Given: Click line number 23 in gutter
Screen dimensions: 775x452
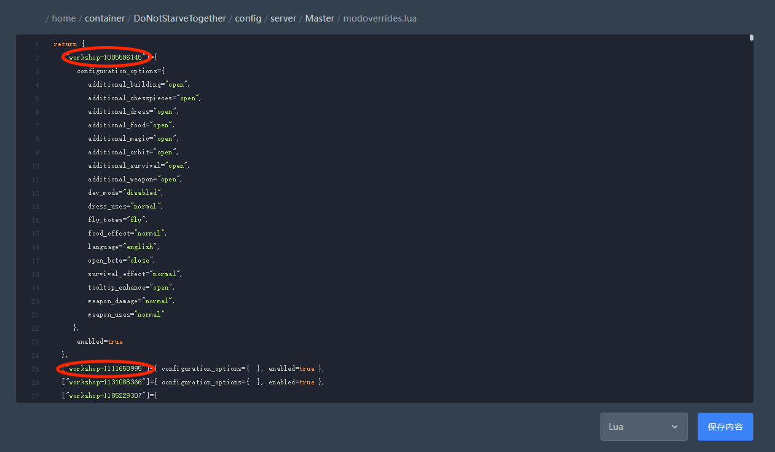Looking at the screenshot, I should click(35, 341).
